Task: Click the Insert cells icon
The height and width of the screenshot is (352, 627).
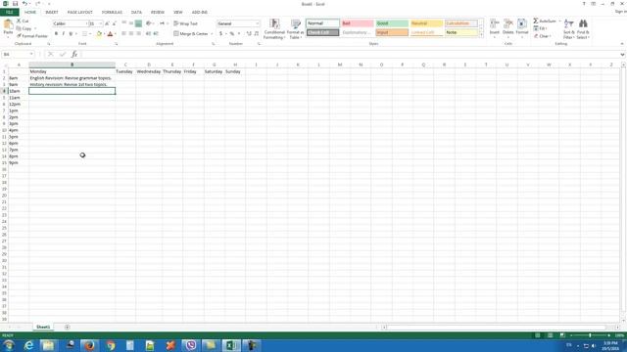Action: tap(495, 23)
